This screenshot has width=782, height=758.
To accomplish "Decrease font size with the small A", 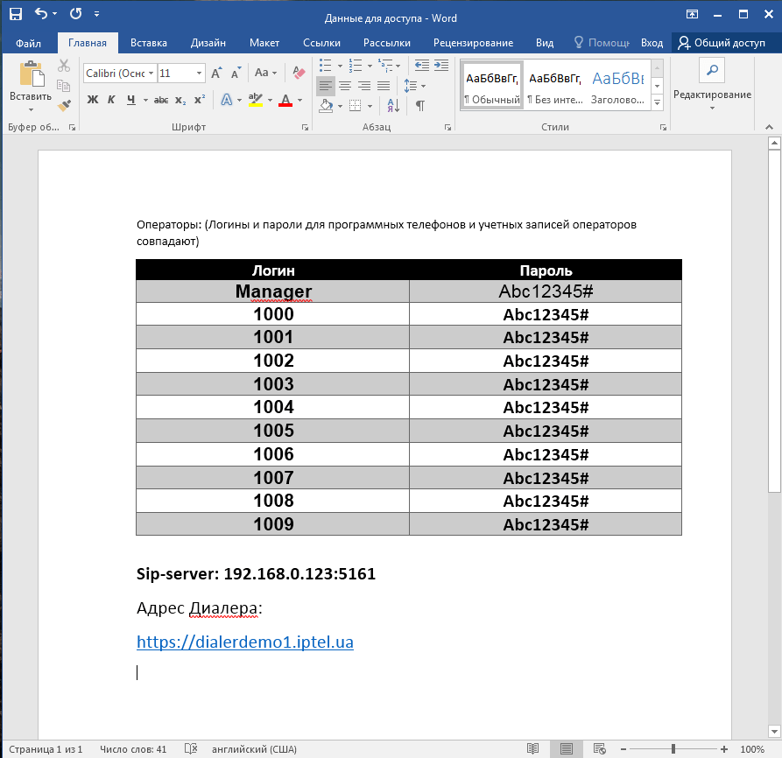I will pos(236,74).
